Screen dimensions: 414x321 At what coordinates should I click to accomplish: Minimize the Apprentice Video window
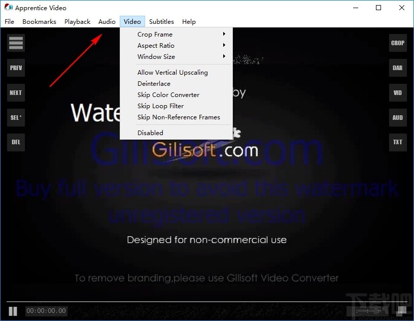point(356,8)
